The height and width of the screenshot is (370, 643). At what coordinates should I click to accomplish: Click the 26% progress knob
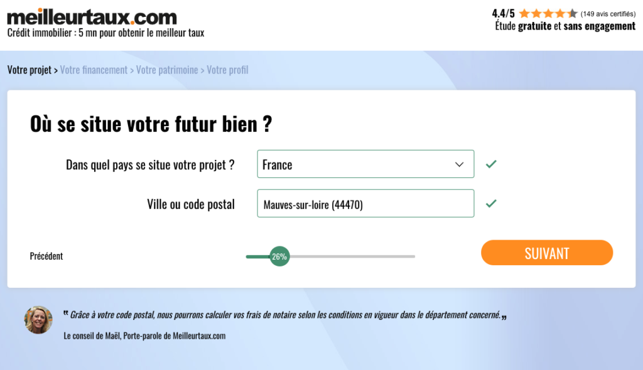279,256
